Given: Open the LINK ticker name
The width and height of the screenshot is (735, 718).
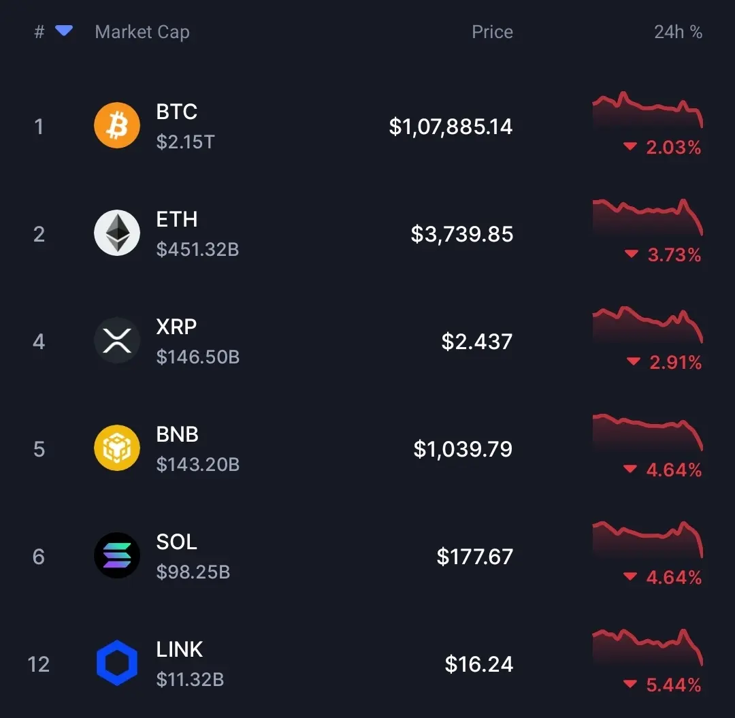Looking at the screenshot, I should tap(180, 649).
